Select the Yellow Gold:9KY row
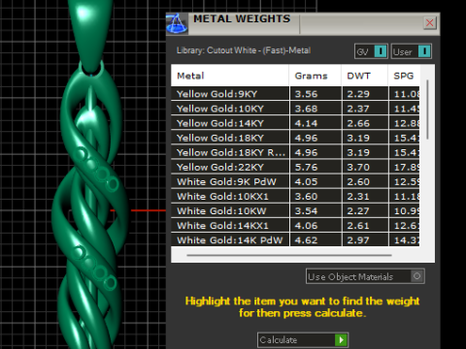Viewport: 466px width, 349px height. pos(295,94)
